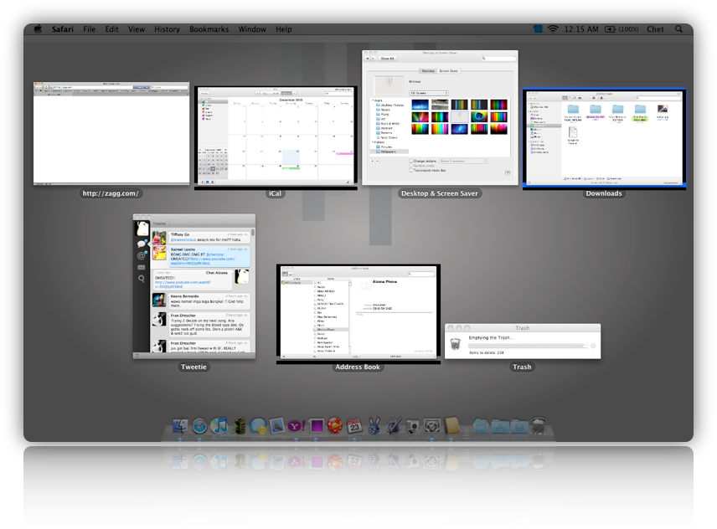The image size is (717, 529).
Task: Select the Tweetie window thumbnail
Action: (x=193, y=287)
